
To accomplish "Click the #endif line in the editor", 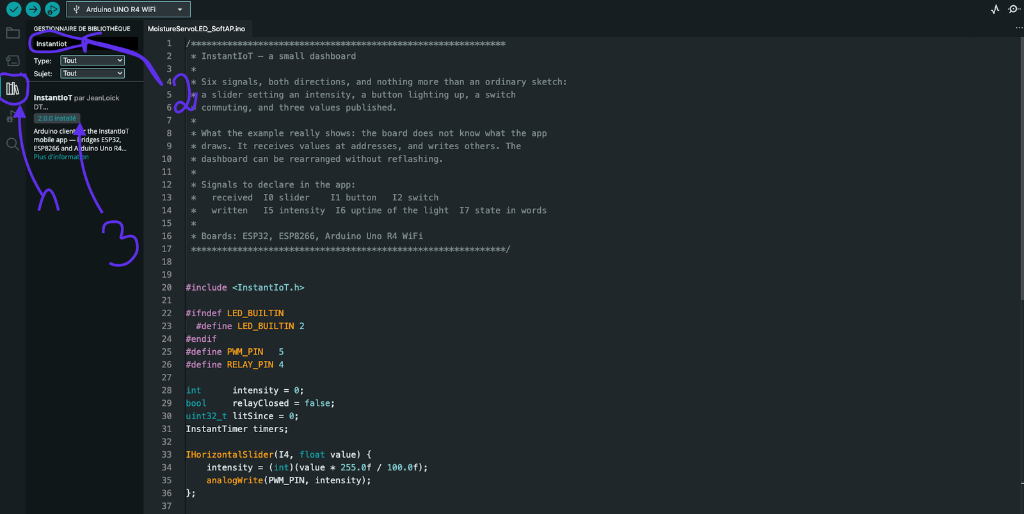I will pyautogui.click(x=201, y=339).
